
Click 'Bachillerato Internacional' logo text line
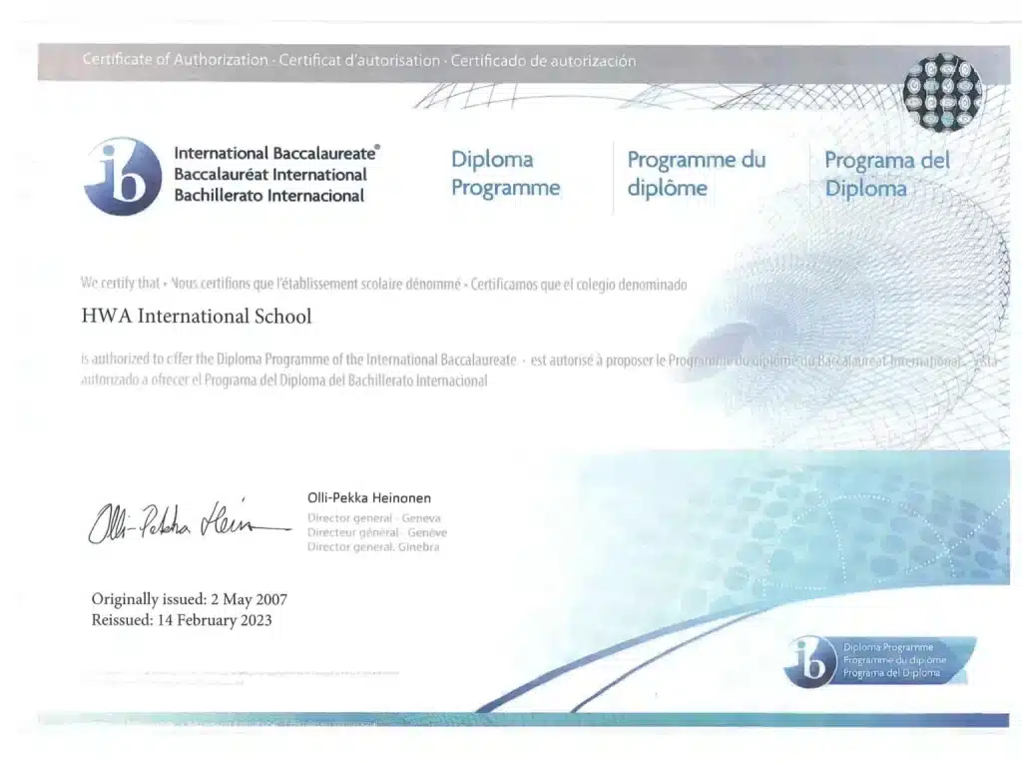[269, 196]
